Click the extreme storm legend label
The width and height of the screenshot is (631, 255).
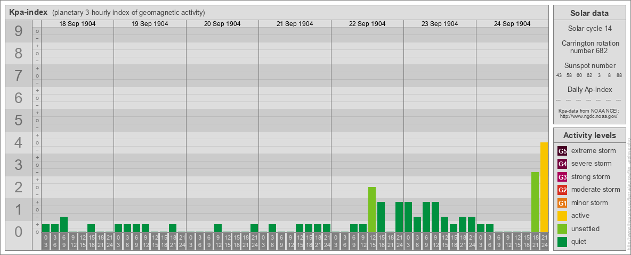coord(593,151)
